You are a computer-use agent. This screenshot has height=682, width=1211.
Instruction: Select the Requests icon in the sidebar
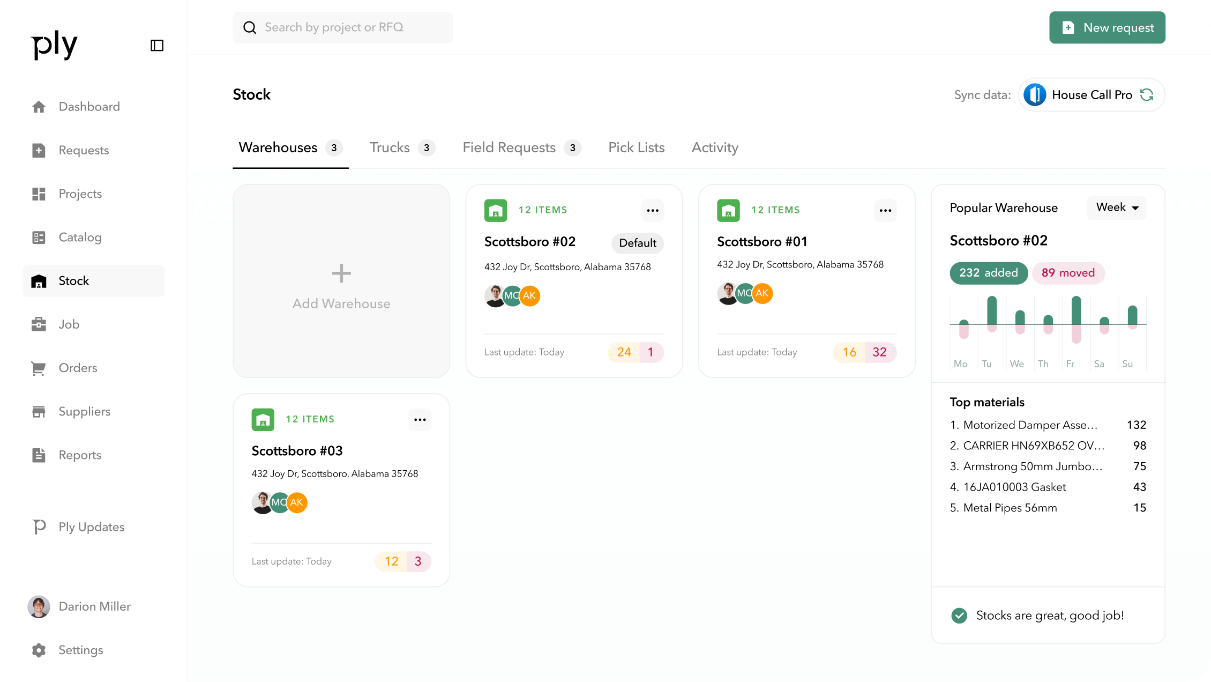click(39, 150)
